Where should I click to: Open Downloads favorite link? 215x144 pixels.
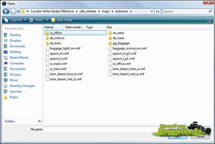[14, 46]
